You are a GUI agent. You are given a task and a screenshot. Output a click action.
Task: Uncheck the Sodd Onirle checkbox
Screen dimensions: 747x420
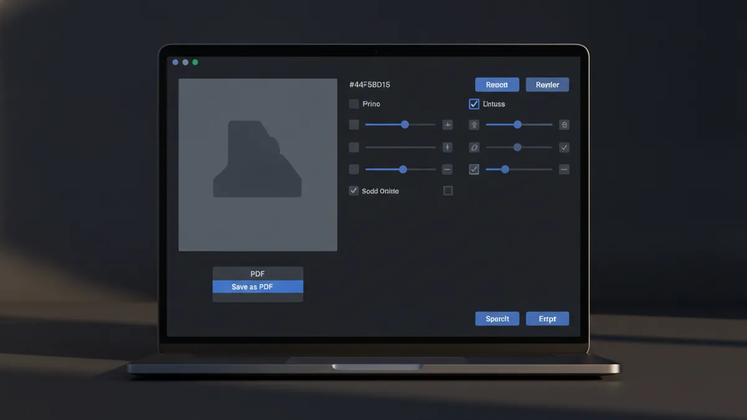tap(354, 191)
